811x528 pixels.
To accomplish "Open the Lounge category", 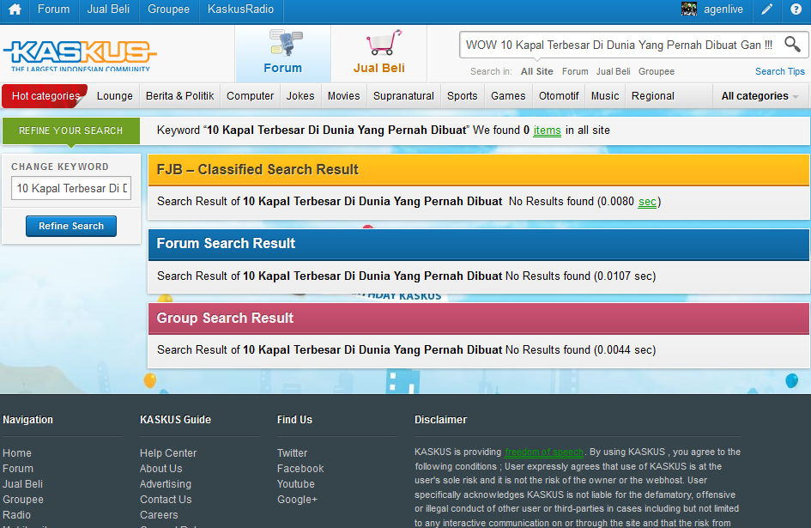I will click(115, 96).
